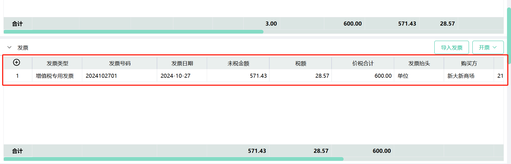This screenshot has height=164, width=511.
Task: Click the 购买方 column header
Action: [x=469, y=63]
